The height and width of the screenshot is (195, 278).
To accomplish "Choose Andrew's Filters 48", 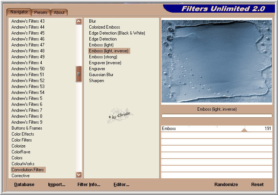I will coord(28,51).
